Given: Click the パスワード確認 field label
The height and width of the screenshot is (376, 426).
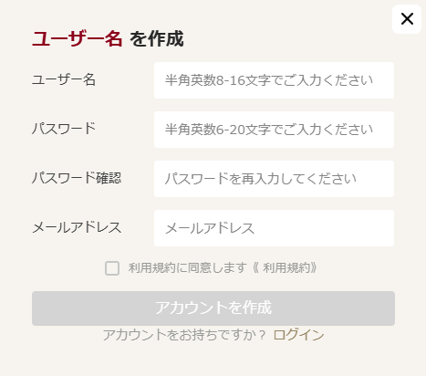Looking at the screenshot, I should pos(77,178).
